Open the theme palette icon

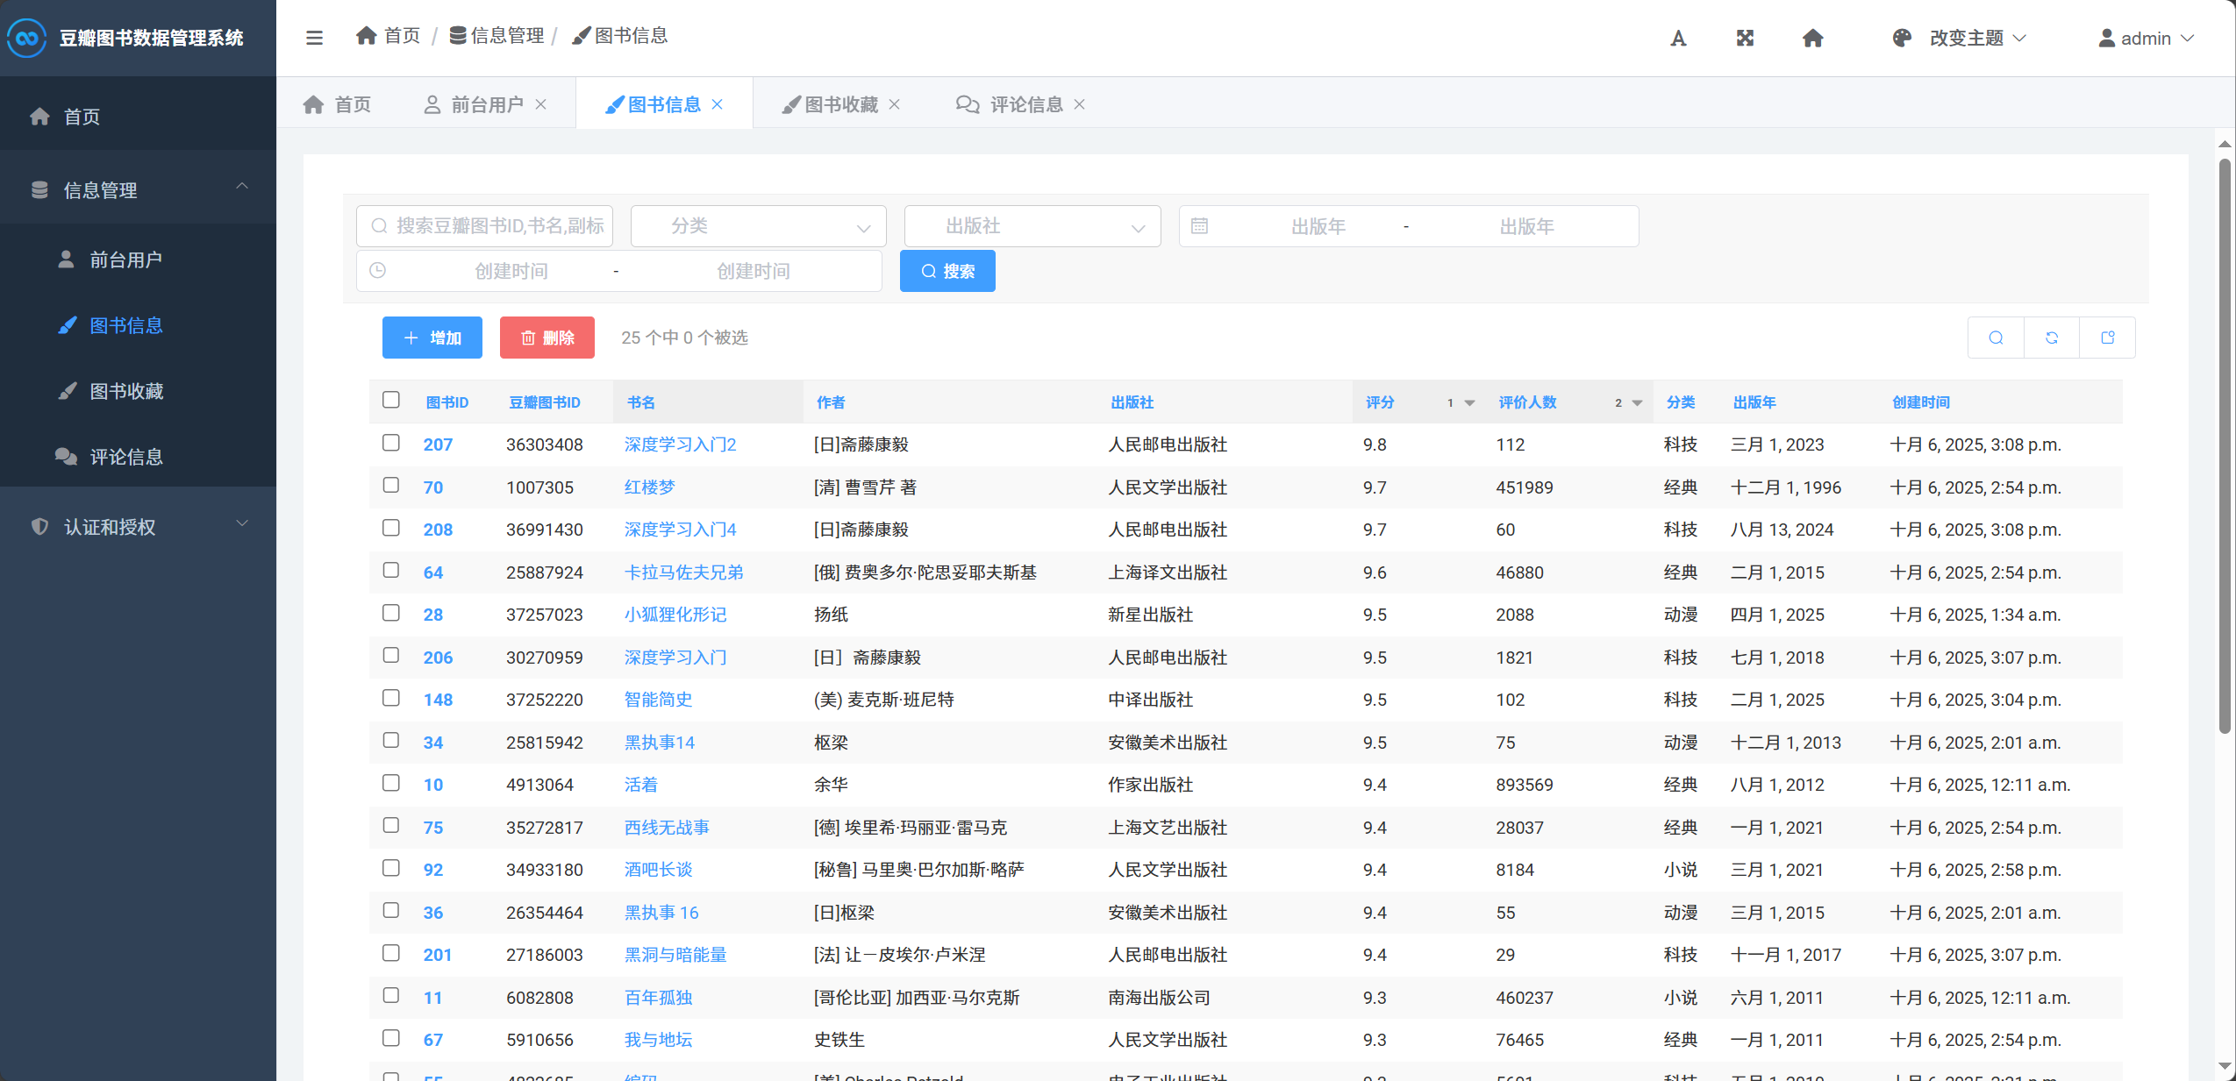[x=1901, y=38]
